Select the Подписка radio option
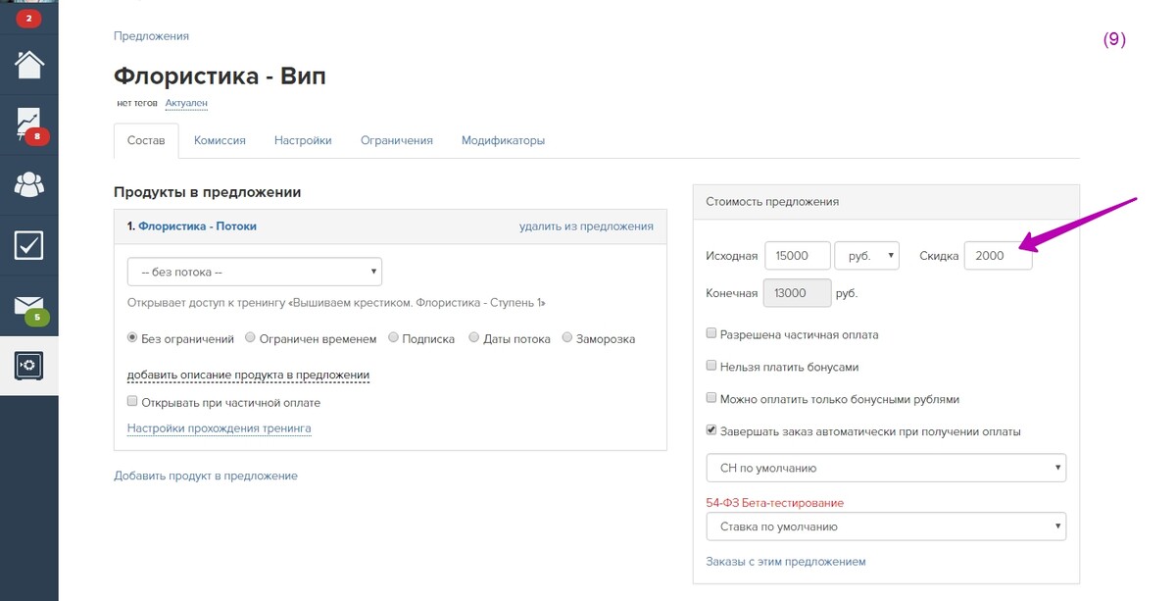Viewport: 1176px width, 601px height. pos(393,338)
